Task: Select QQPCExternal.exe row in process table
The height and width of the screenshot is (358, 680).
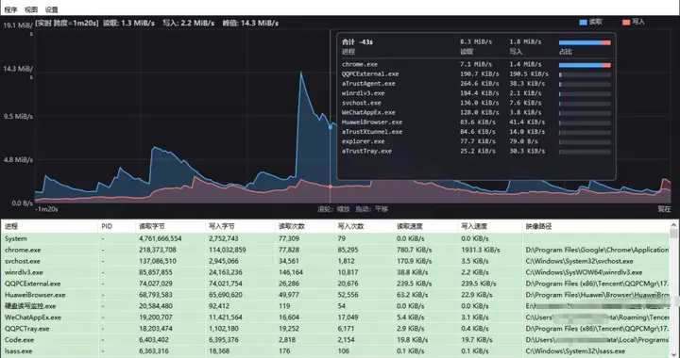Action: 334,284
